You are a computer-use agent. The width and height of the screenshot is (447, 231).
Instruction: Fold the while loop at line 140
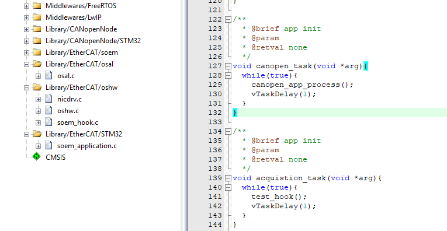click(228, 187)
